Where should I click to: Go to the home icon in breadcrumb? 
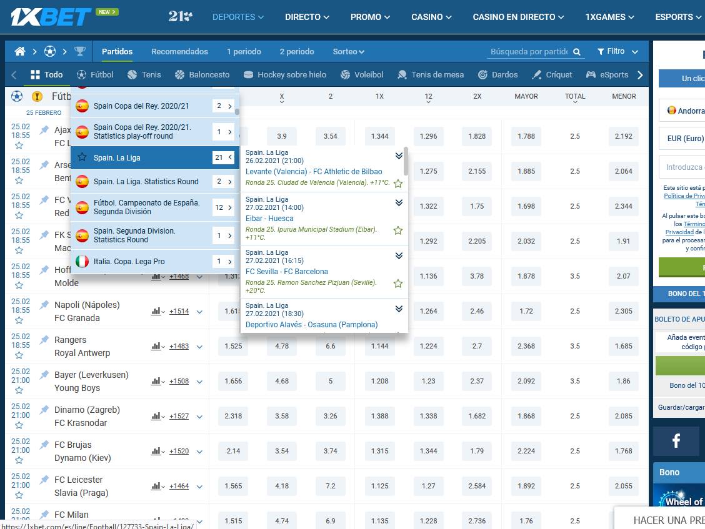pos(20,52)
